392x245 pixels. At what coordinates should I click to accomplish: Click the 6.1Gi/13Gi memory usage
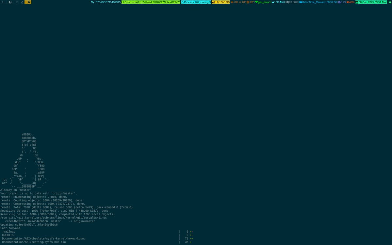pos(223,2)
